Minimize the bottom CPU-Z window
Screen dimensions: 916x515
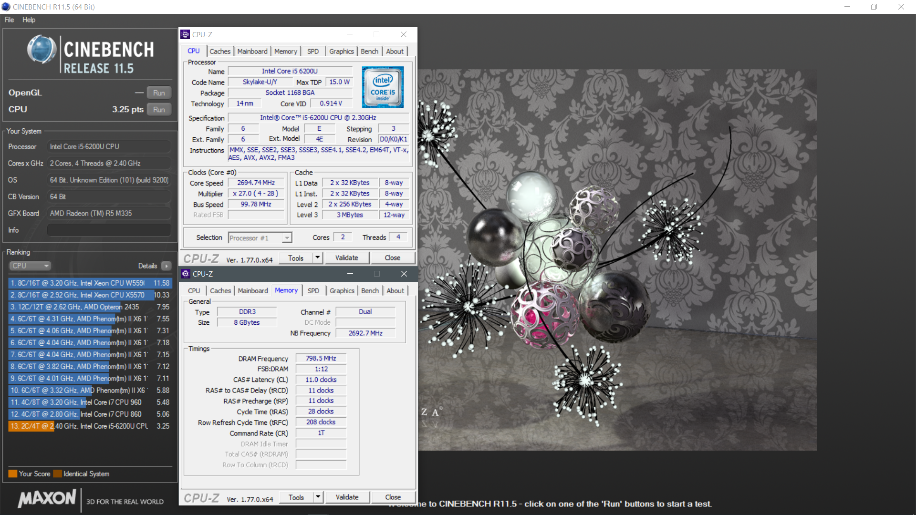click(x=350, y=274)
